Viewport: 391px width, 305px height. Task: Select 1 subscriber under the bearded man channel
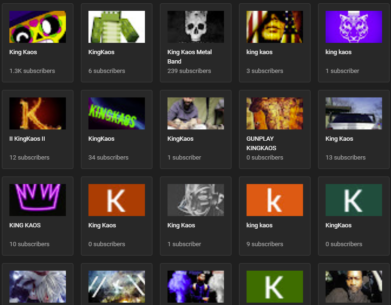pos(184,157)
